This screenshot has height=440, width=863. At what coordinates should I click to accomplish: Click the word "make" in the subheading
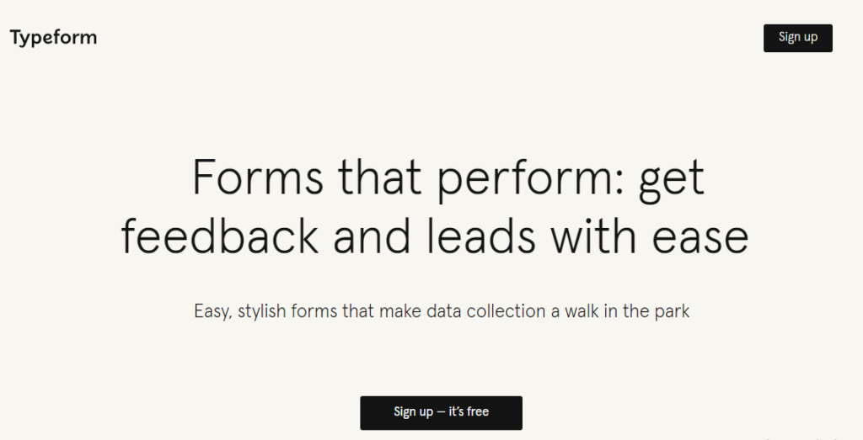pos(399,311)
